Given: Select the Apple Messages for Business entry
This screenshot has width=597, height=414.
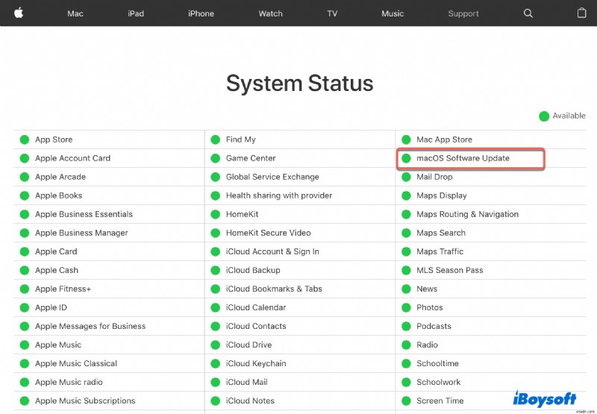Looking at the screenshot, I should [x=90, y=326].
